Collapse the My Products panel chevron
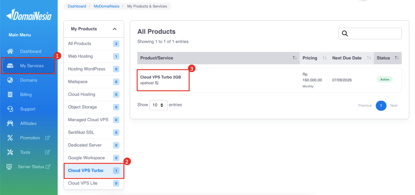This screenshot has width=415, height=195. click(x=115, y=29)
